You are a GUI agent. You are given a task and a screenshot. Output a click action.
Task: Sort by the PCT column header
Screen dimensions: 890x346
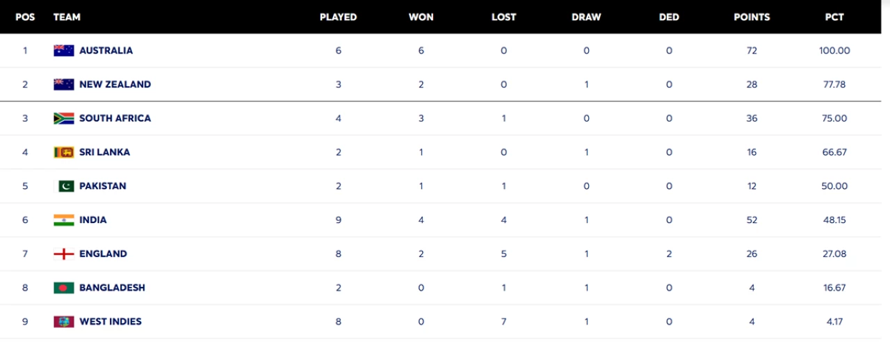(x=834, y=17)
